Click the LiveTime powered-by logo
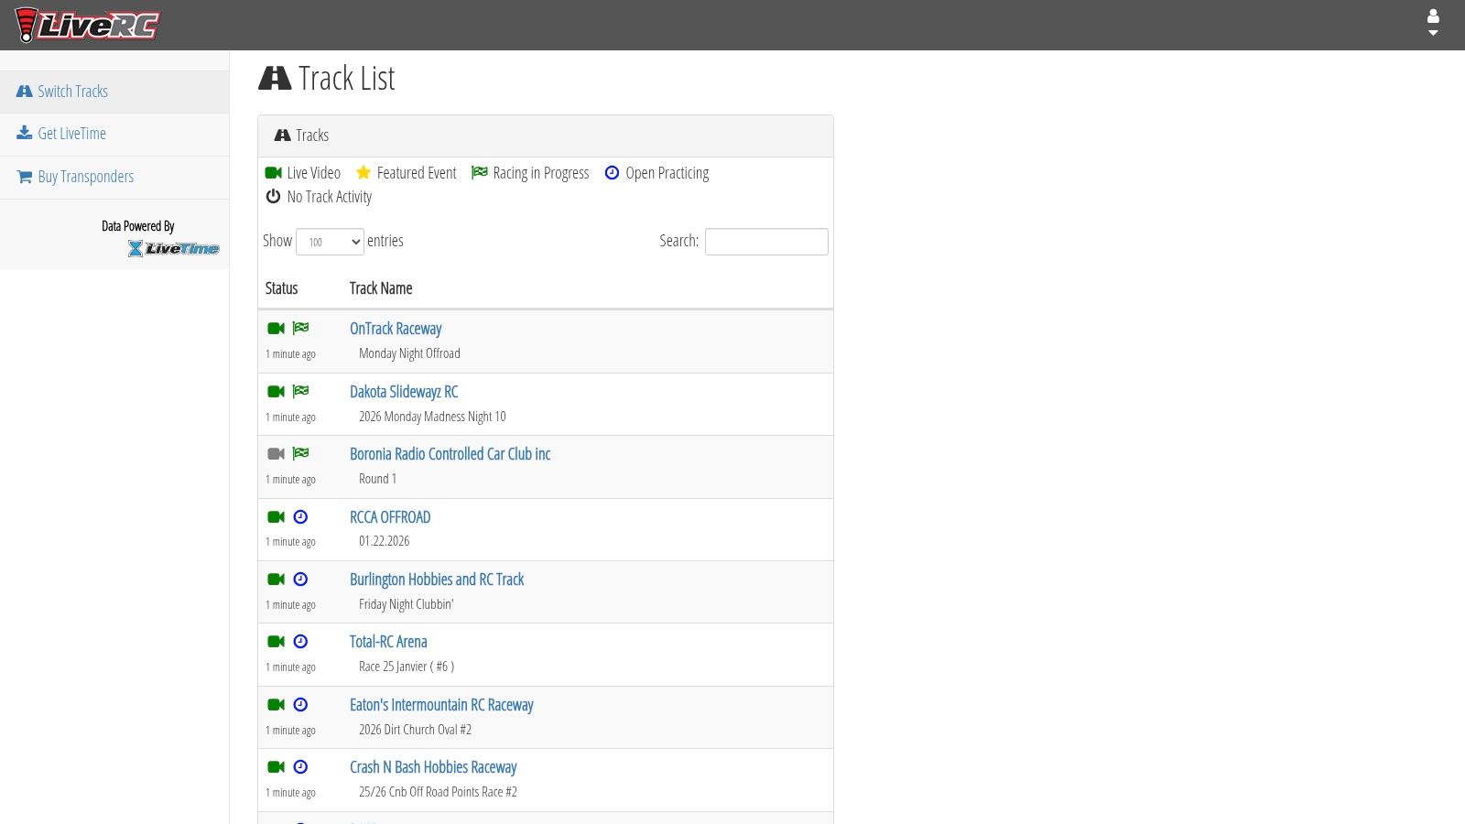The image size is (1465, 824). click(x=173, y=248)
